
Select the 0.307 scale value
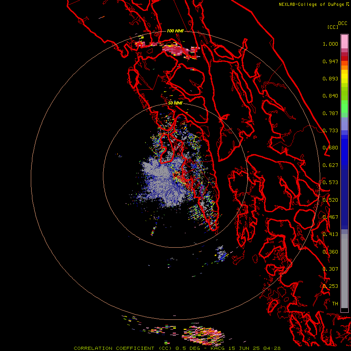[x=330, y=269]
